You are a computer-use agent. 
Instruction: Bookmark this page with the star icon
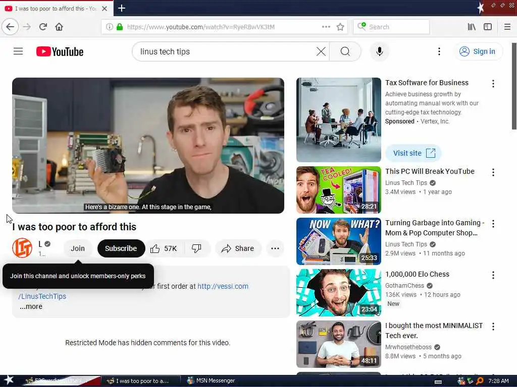click(x=340, y=27)
